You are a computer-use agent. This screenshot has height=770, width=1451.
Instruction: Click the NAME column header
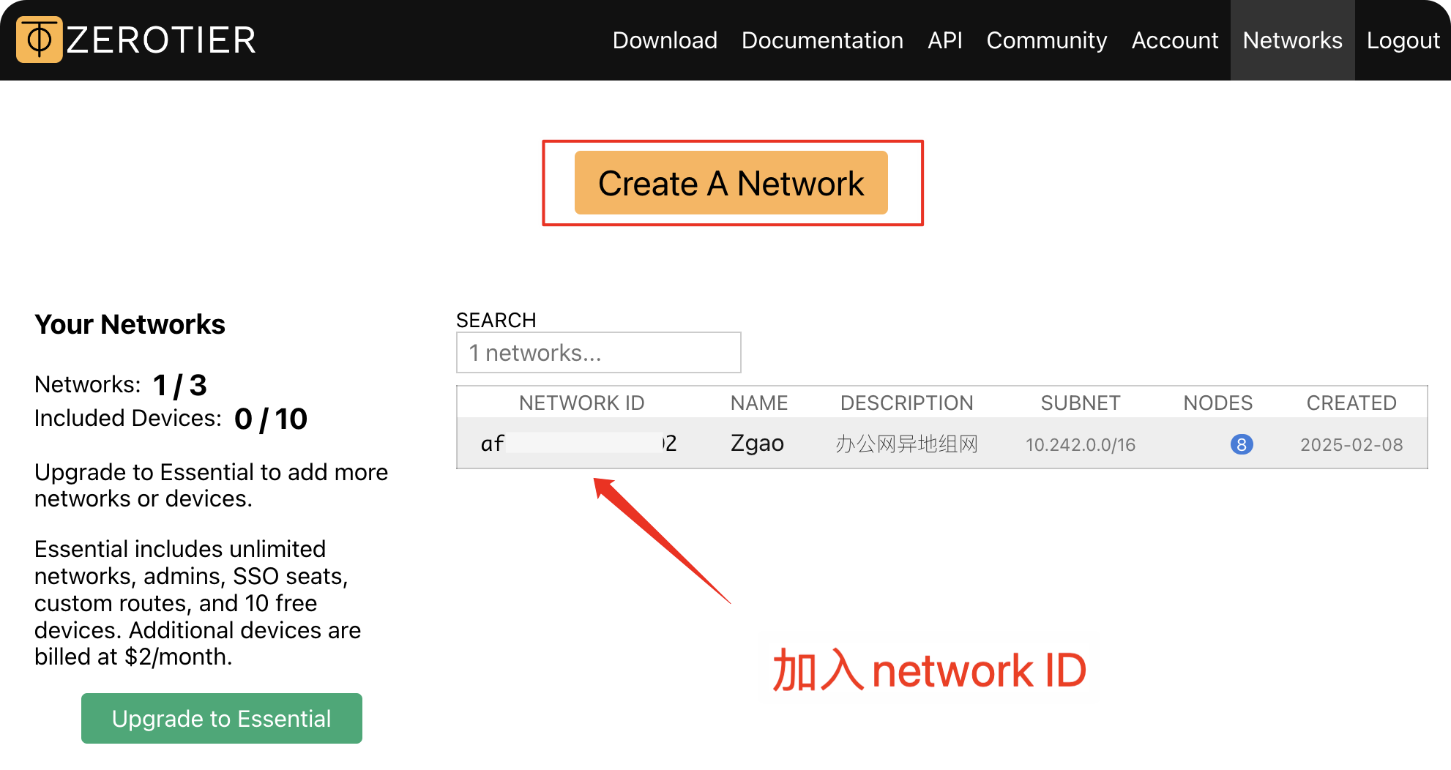click(x=758, y=403)
